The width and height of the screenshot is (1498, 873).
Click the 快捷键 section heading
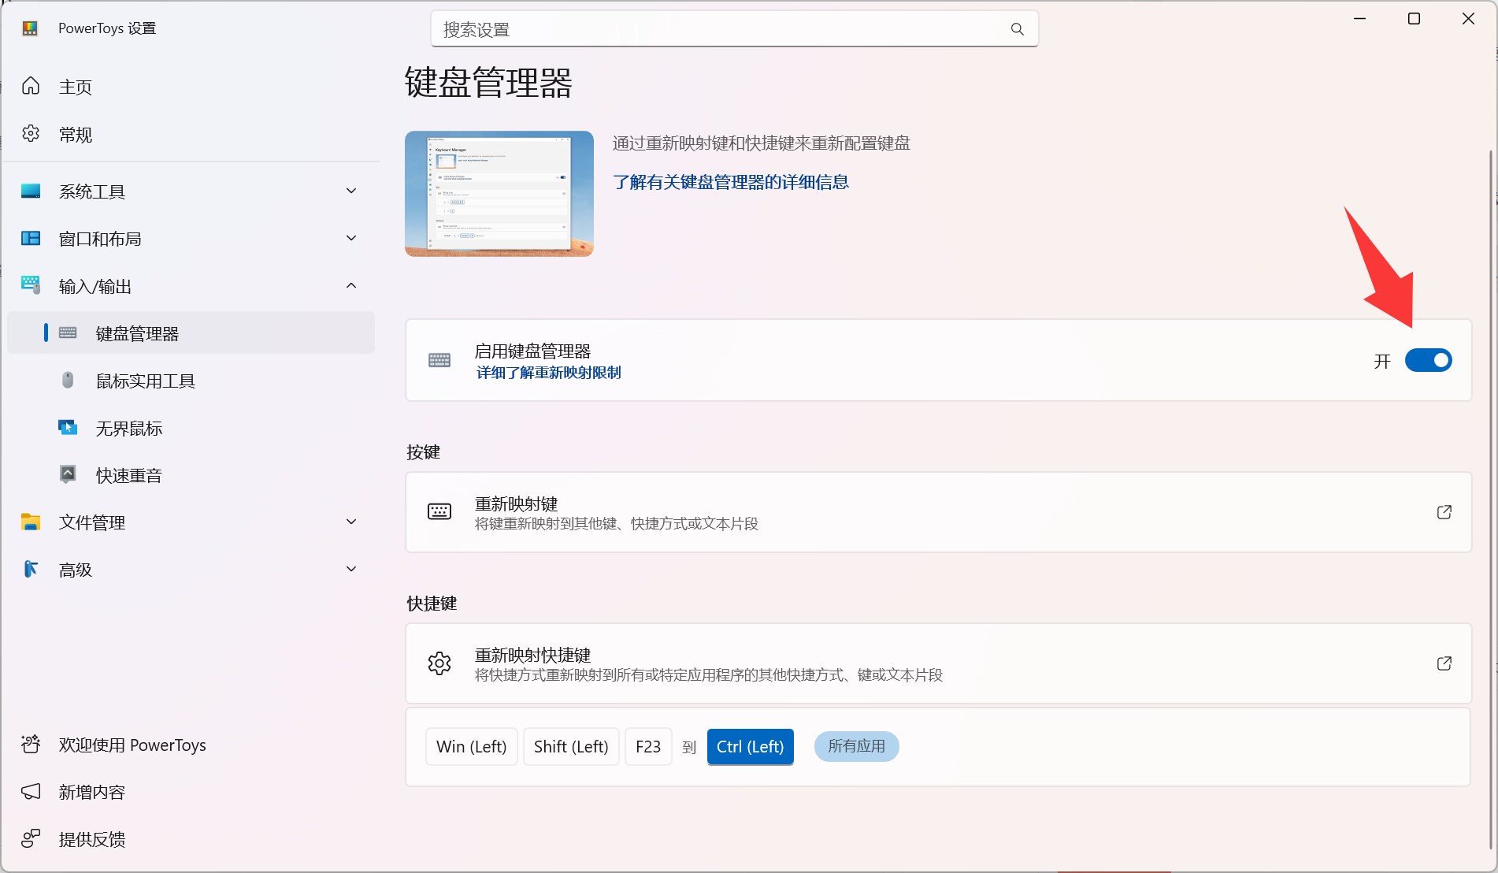[432, 604]
